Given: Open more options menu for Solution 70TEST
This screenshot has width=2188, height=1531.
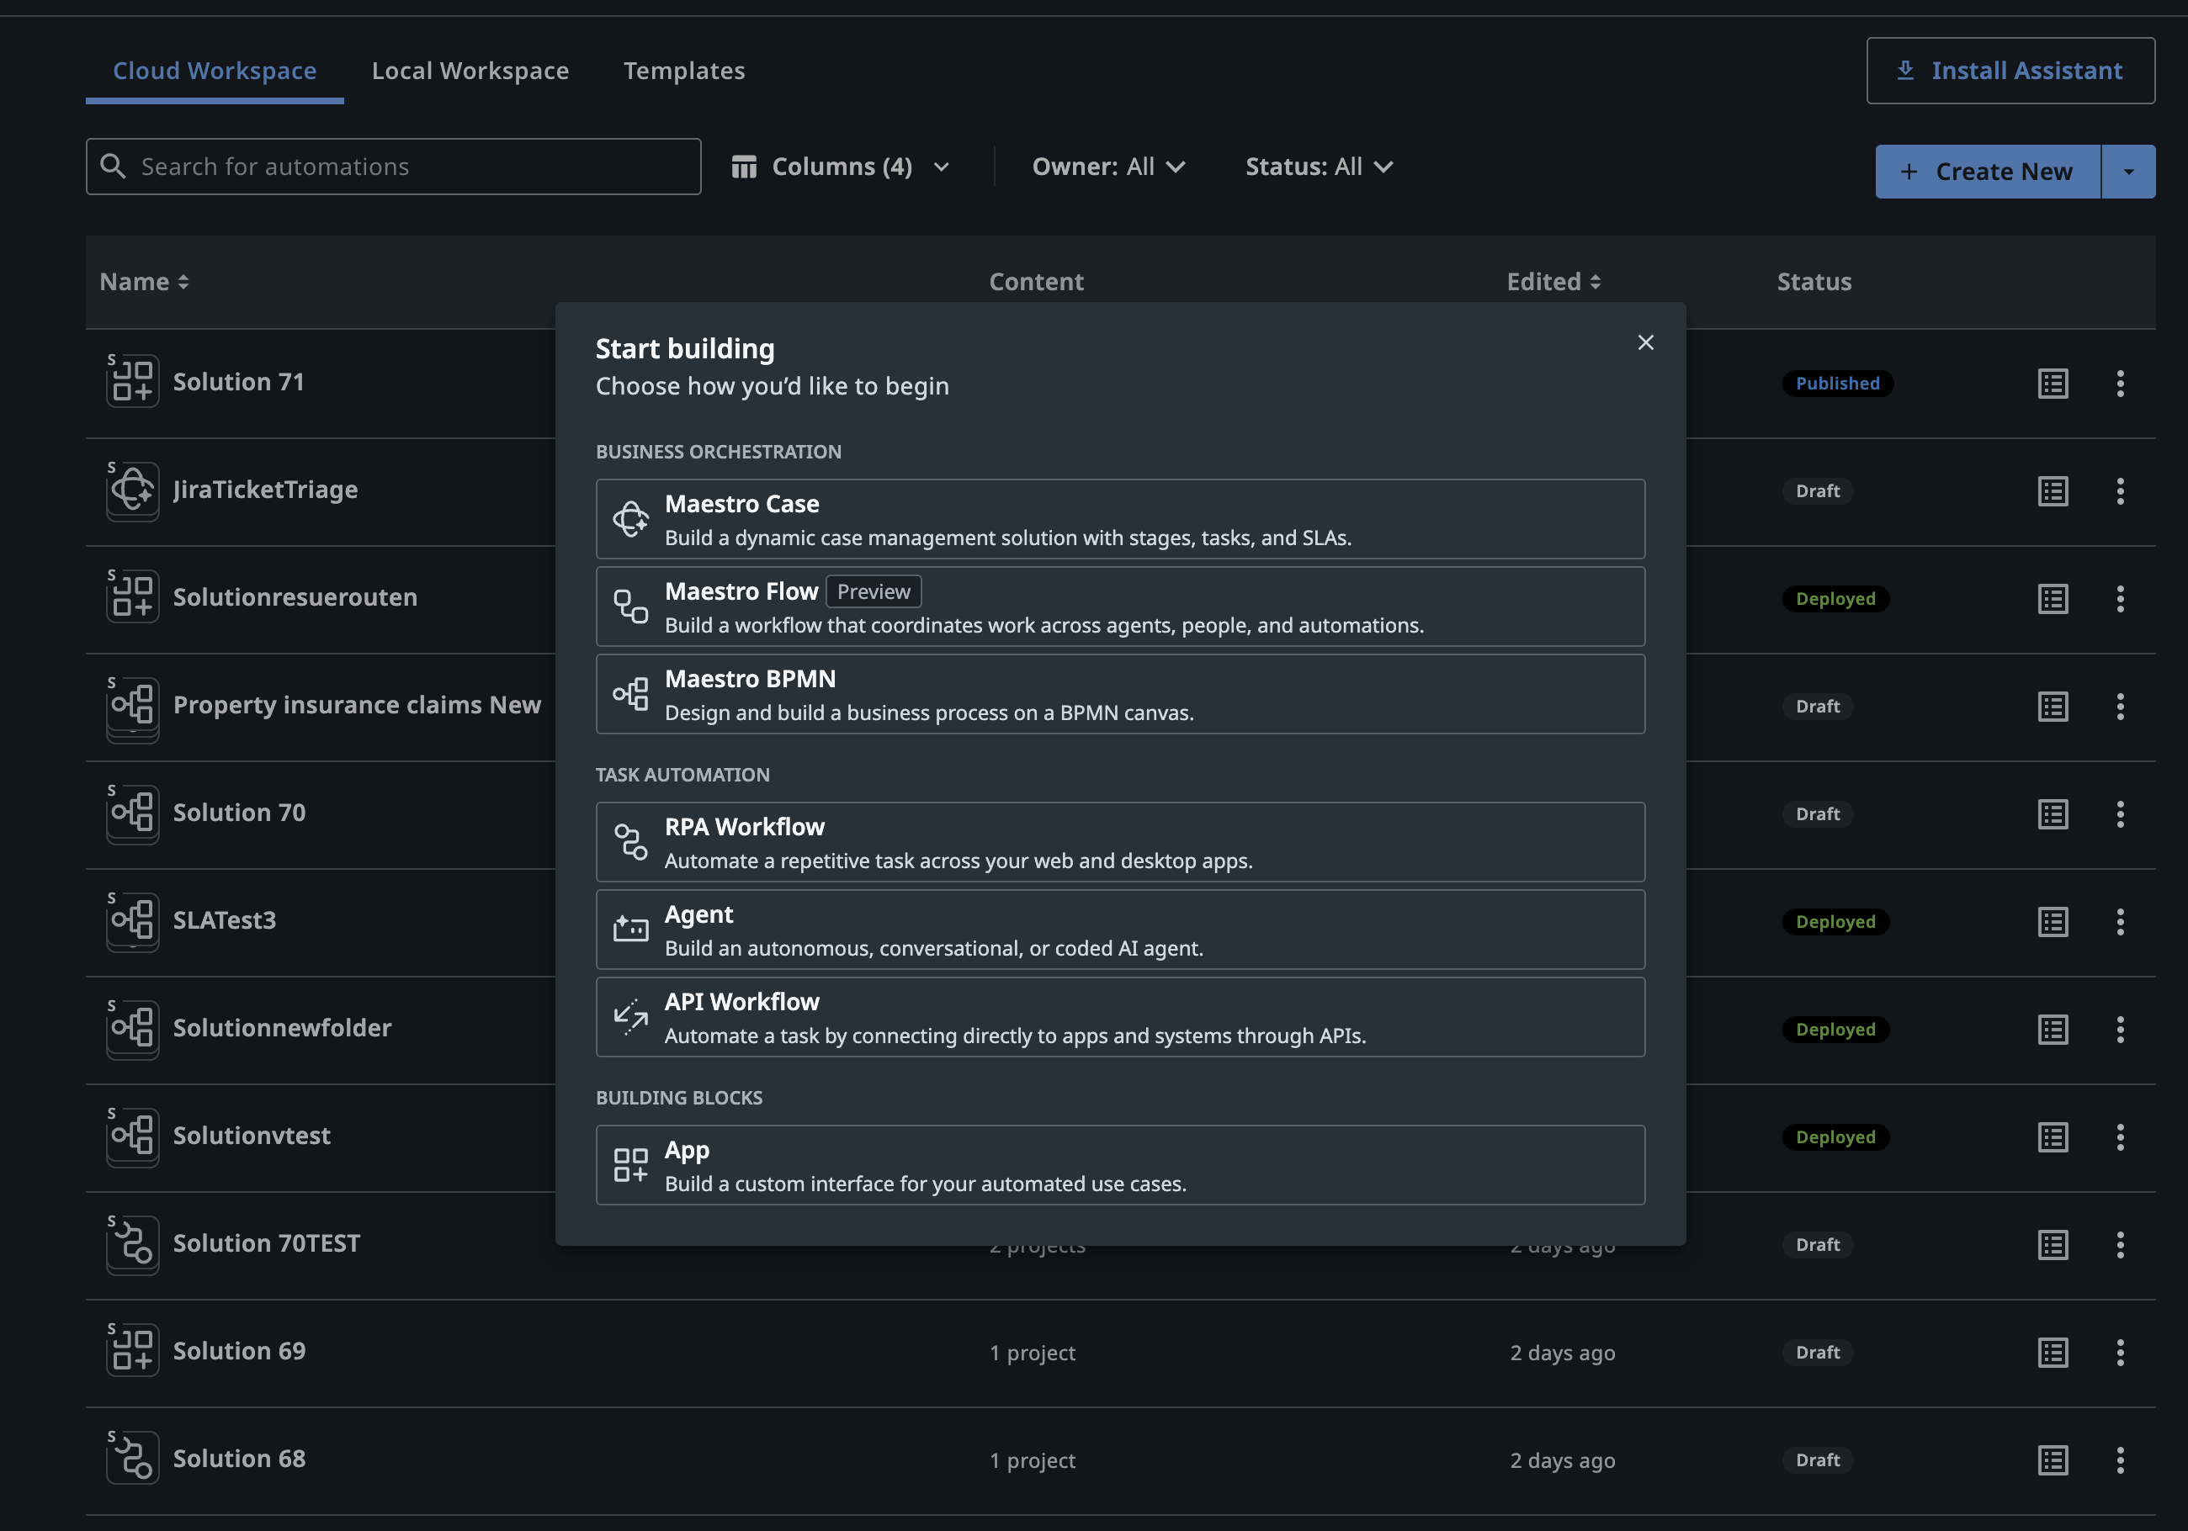Looking at the screenshot, I should 2121,1245.
